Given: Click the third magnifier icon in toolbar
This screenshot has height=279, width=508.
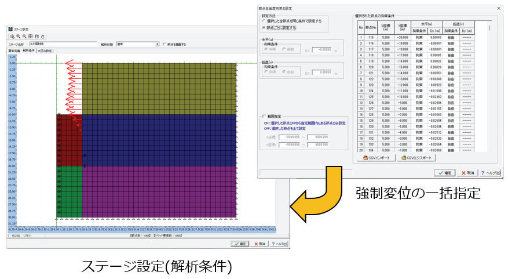Looking at the screenshot, I should pyautogui.click(x=24, y=36).
